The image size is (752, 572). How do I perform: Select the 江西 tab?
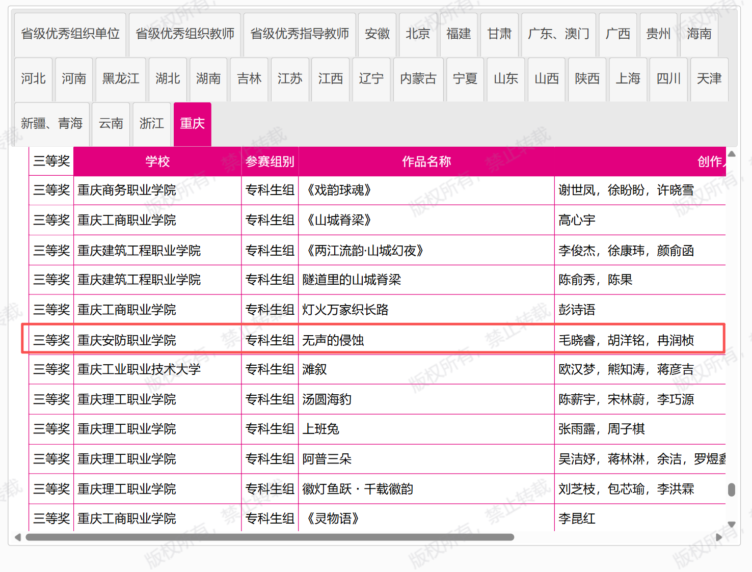[x=331, y=79]
